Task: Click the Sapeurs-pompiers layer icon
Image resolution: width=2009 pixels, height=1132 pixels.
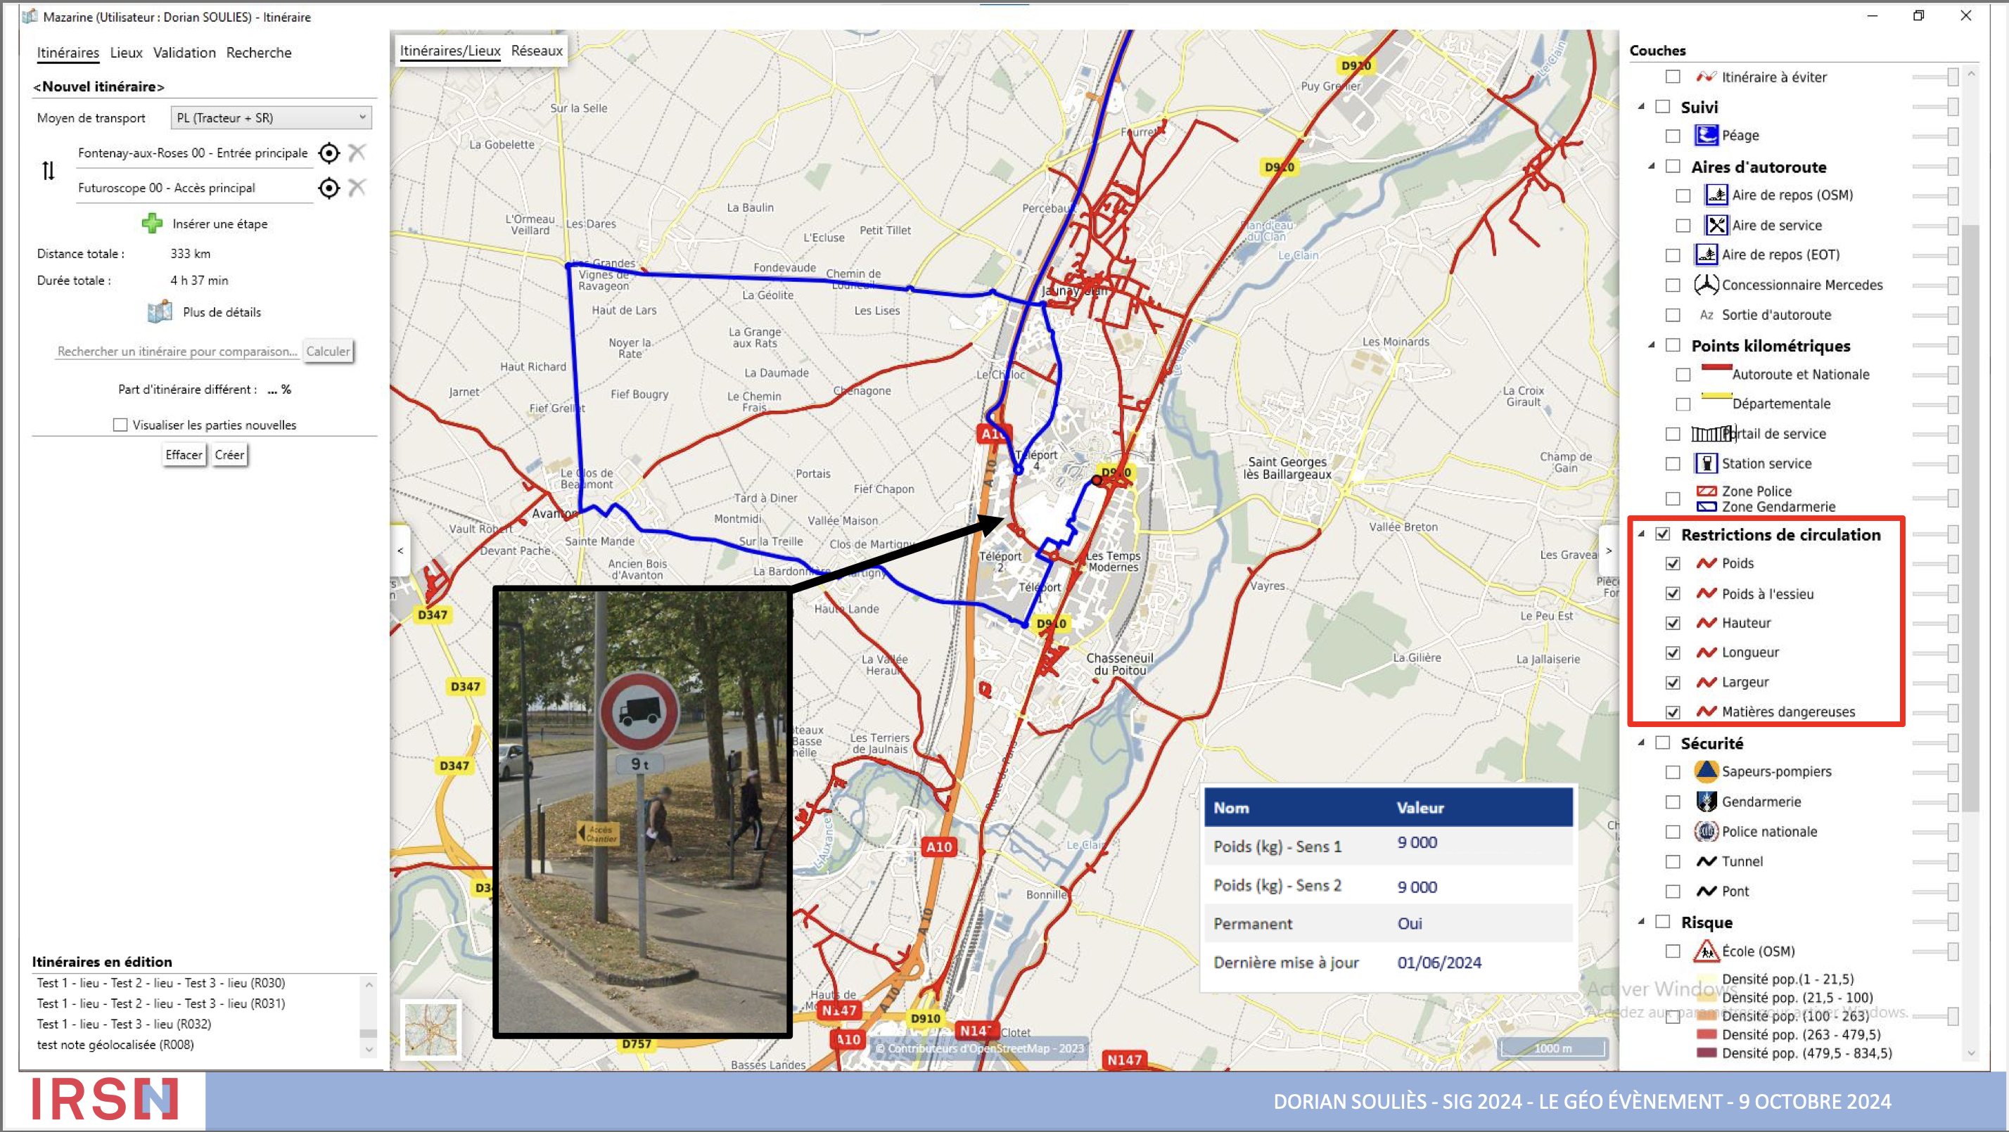Action: pyautogui.click(x=1706, y=771)
